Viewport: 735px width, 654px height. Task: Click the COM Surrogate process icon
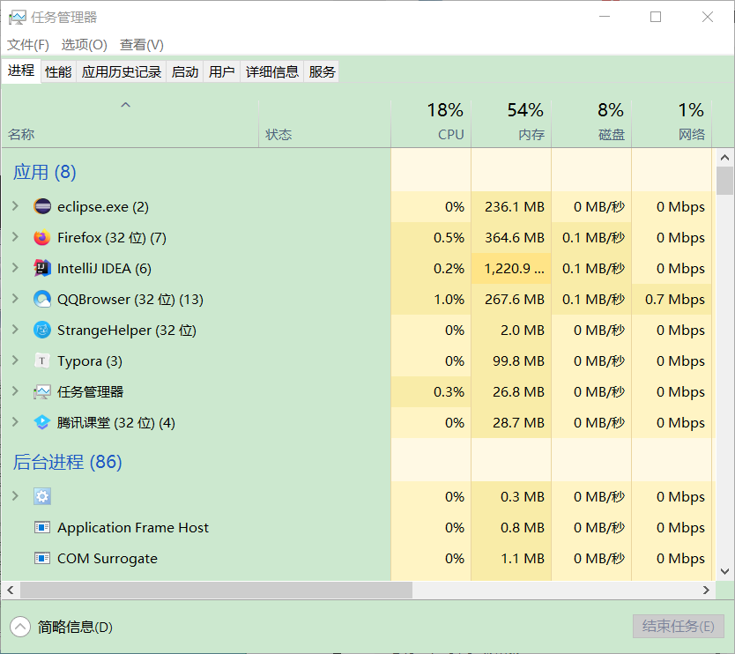[x=42, y=558]
